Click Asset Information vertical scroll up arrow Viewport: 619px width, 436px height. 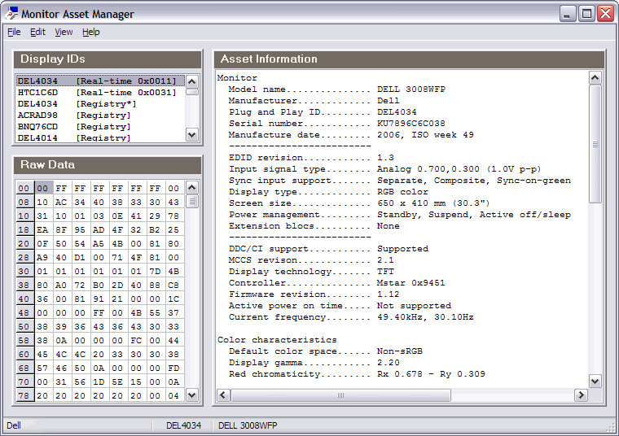(x=595, y=77)
